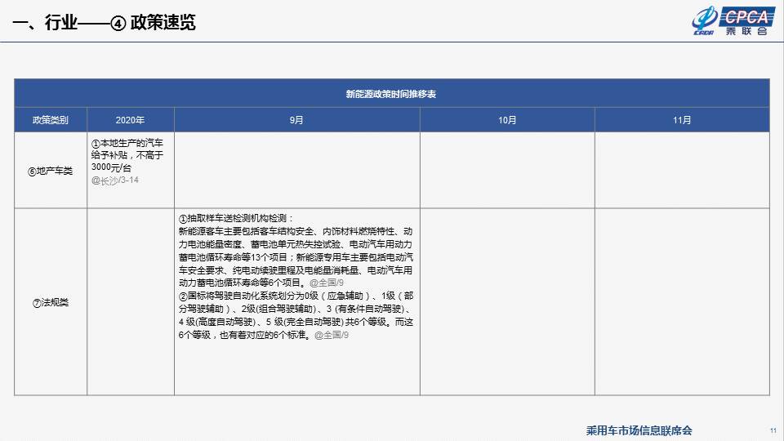Screen dimensions: 784x441
Task: Click the empty 10月 cell in 法规类 row
Action: (507, 302)
